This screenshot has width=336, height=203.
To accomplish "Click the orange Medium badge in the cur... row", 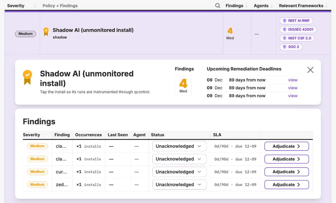I will click(37, 172).
